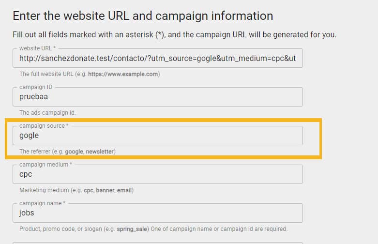Focus the campaign ID field containing pruebaa

tap(157, 97)
